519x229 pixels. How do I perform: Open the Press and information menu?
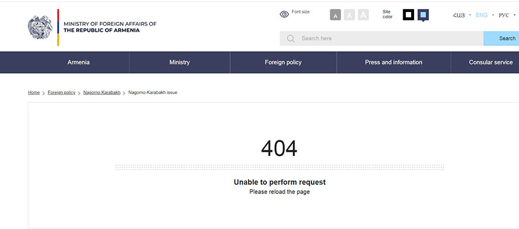coord(393,63)
